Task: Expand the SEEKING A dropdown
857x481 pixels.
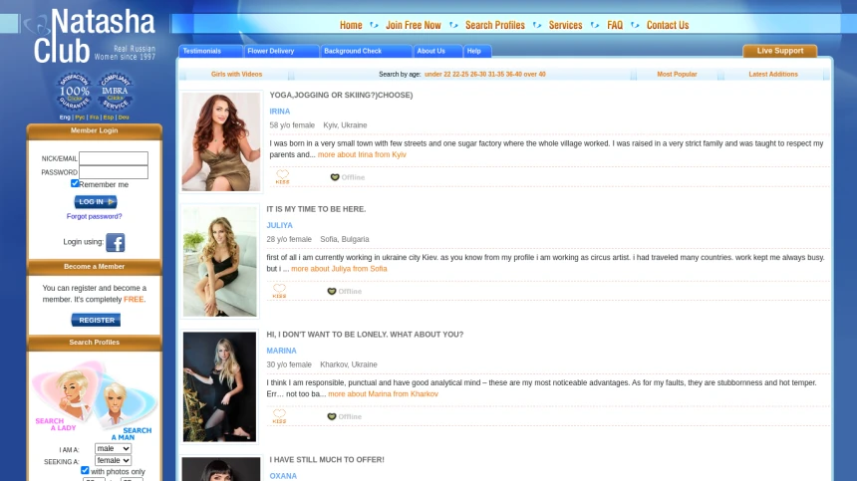Action: click(113, 461)
